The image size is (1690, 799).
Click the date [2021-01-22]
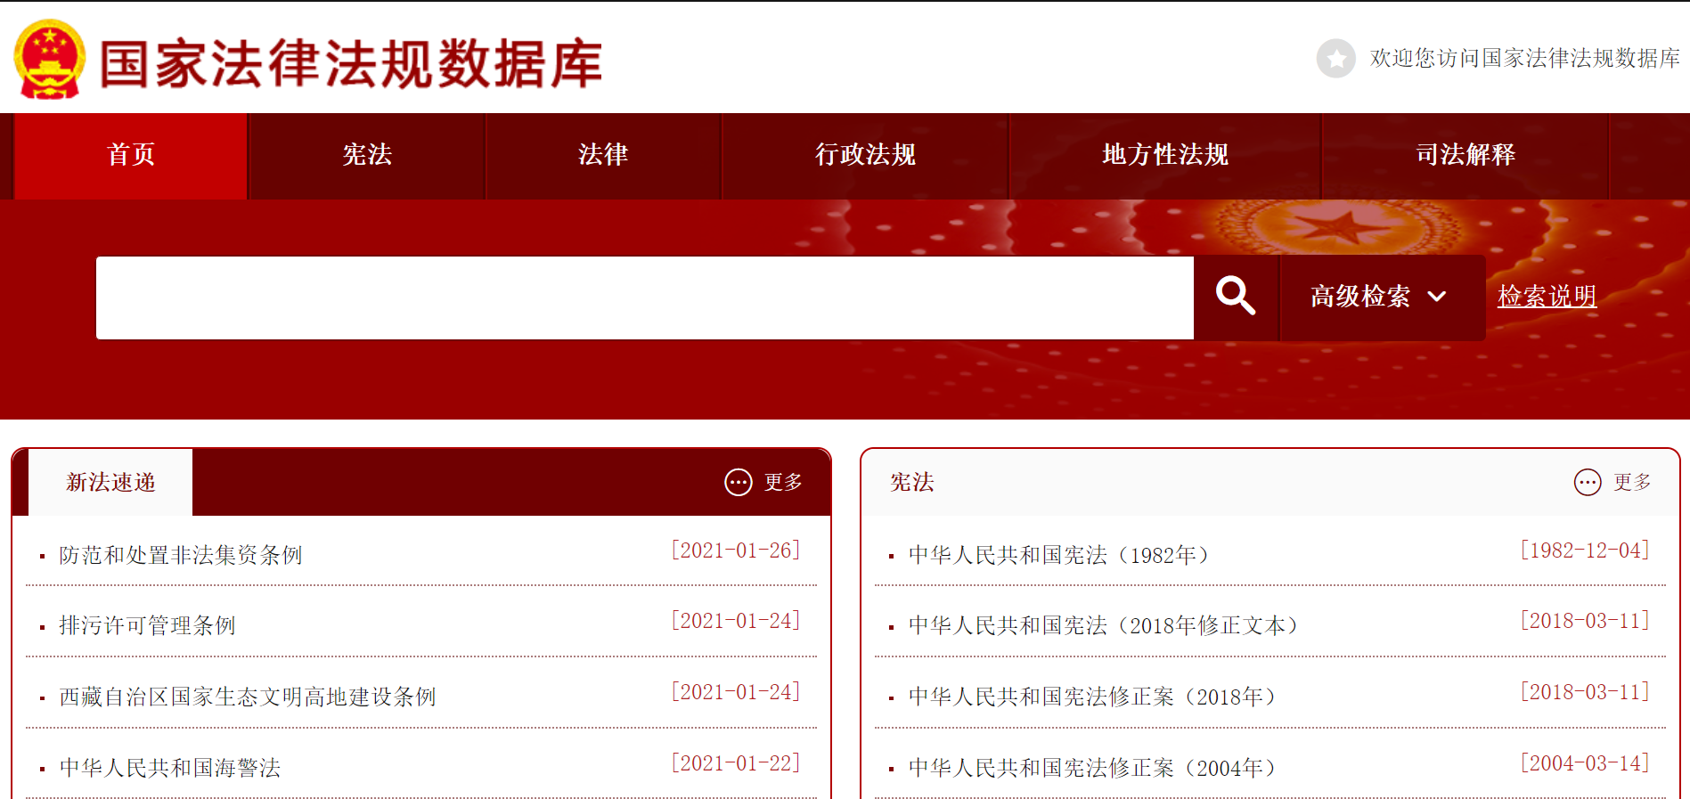pos(736,763)
